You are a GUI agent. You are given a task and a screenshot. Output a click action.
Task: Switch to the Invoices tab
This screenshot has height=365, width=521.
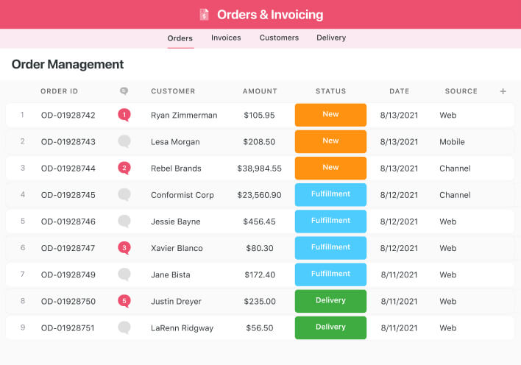coord(226,38)
